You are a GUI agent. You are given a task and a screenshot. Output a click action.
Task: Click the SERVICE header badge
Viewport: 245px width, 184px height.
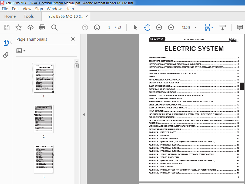point(157,39)
